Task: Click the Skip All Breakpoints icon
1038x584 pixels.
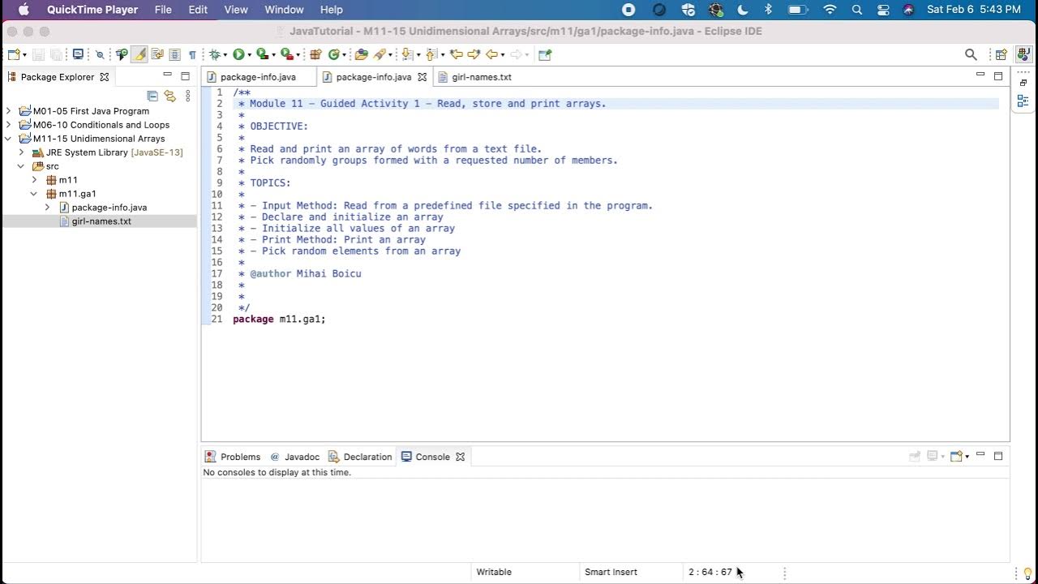Action: click(x=101, y=54)
